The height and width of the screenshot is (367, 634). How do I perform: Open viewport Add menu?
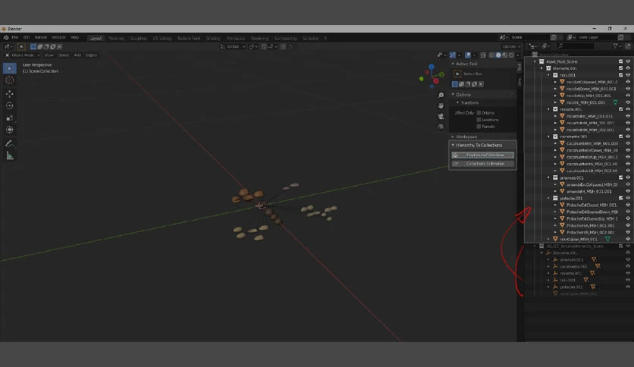click(77, 55)
